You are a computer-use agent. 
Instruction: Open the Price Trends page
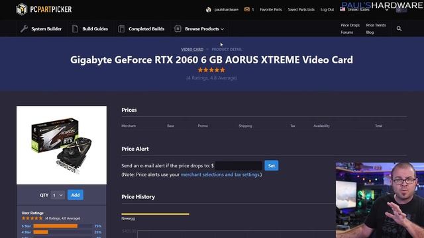(376, 25)
